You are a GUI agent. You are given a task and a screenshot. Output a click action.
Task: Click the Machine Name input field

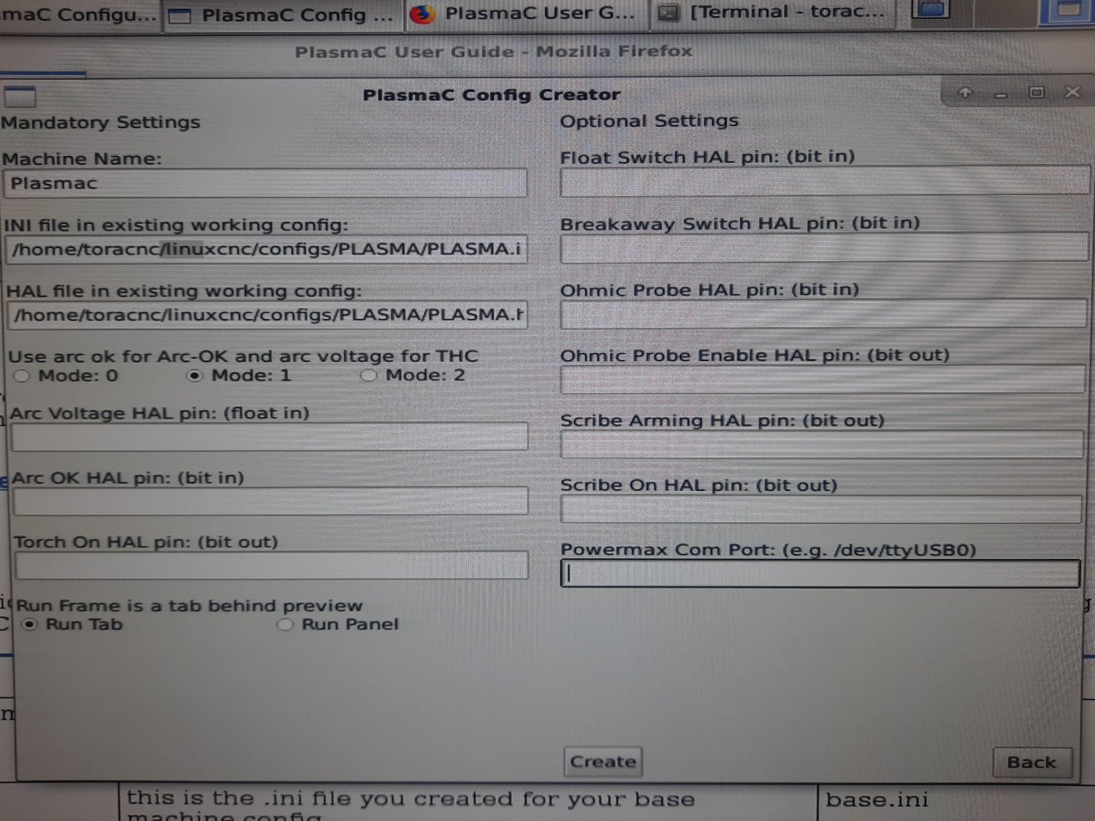tap(264, 183)
